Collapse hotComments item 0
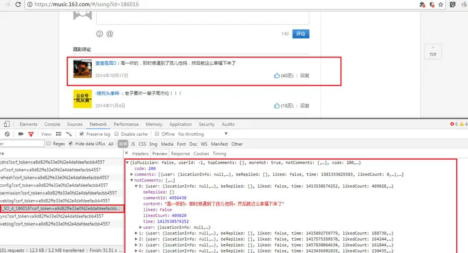468x253 pixels. pos(136,186)
